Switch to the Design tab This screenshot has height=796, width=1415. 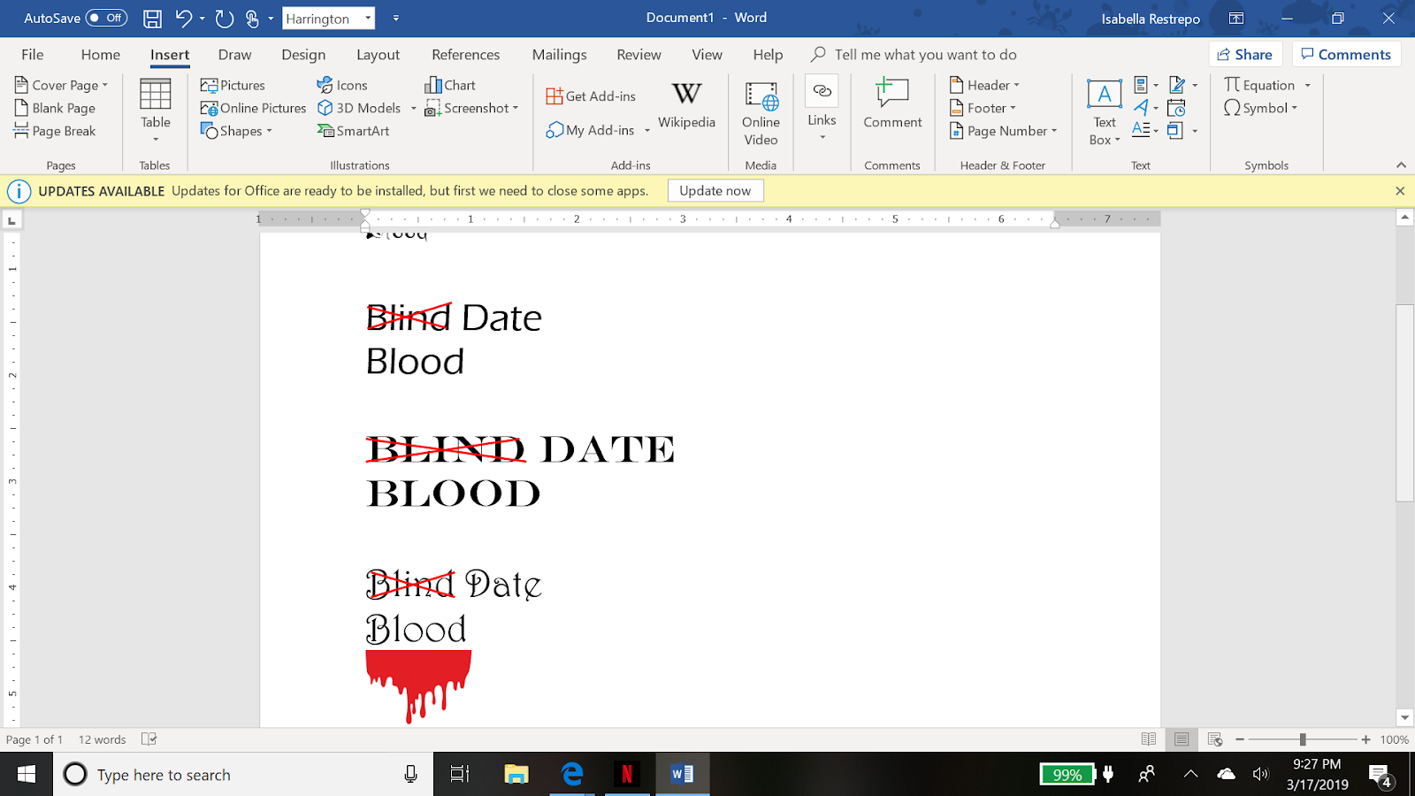tap(303, 54)
